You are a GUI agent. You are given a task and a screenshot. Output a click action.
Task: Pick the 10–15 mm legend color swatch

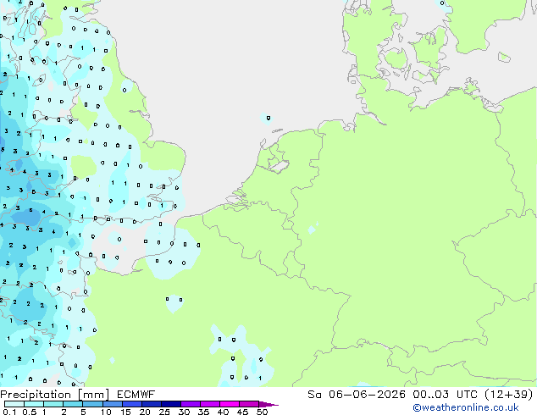(113, 404)
